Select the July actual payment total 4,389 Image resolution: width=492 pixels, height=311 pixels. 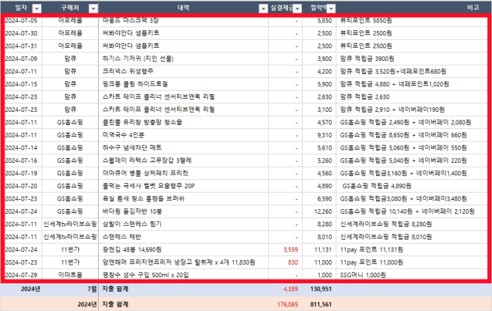click(291, 289)
